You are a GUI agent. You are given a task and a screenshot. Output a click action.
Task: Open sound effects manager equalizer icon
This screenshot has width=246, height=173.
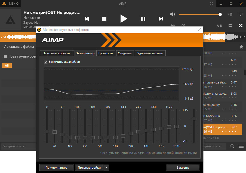pyautogui.click(x=230, y=14)
